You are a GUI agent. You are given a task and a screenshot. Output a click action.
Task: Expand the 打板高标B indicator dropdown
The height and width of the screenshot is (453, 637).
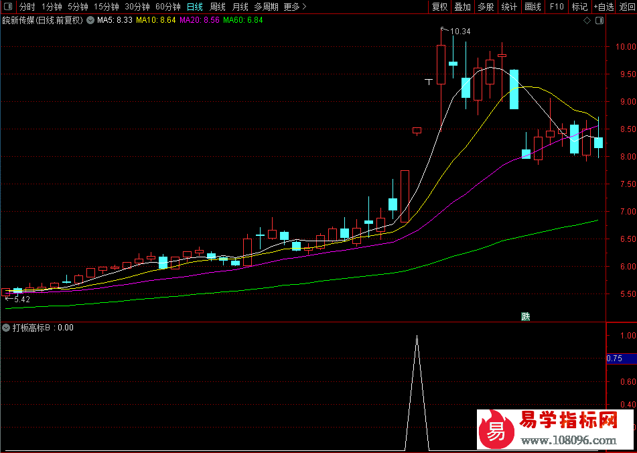(x=6, y=328)
